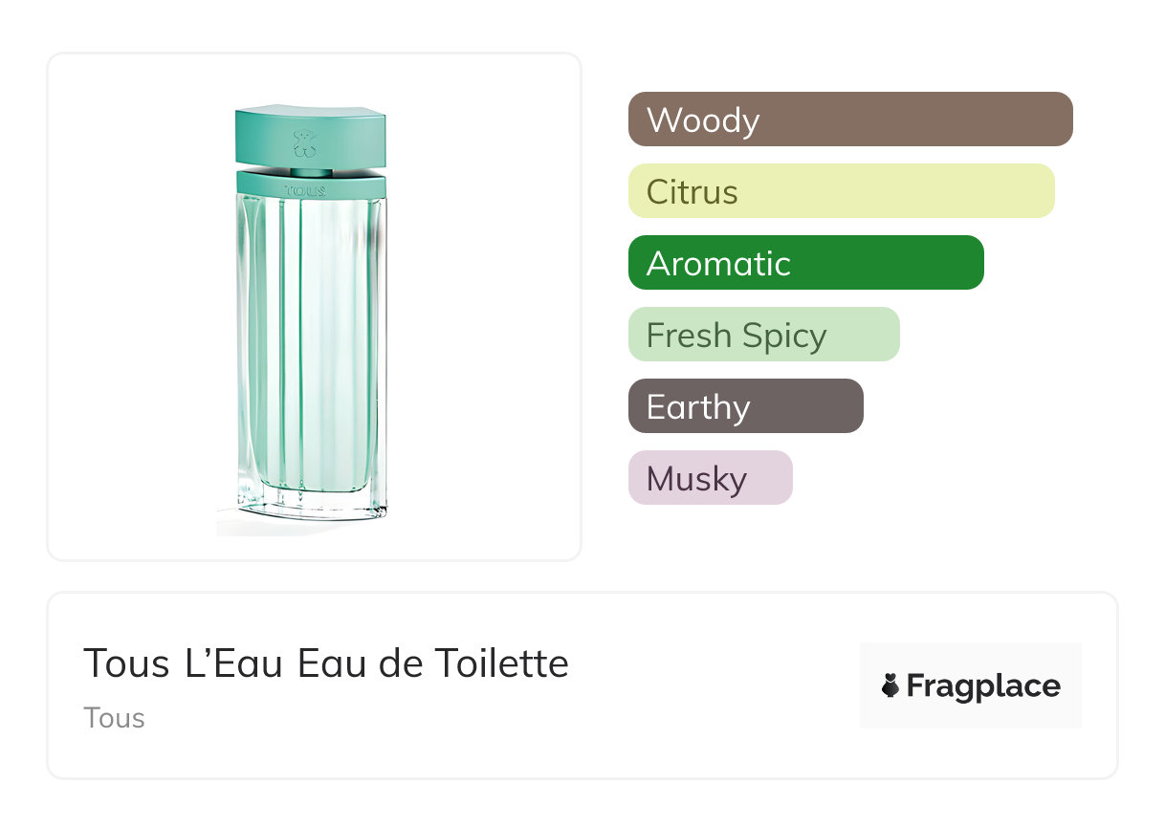Click the Earthy accord bar

tap(746, 406)
